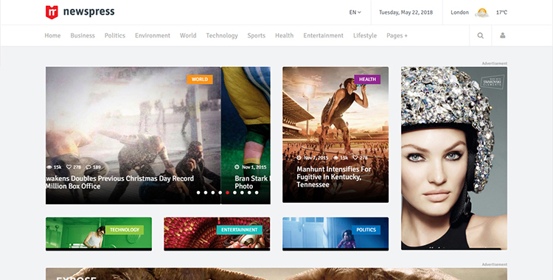Expand the Pages + menu
Screen dimensions: 553x280
coord(397,35)
